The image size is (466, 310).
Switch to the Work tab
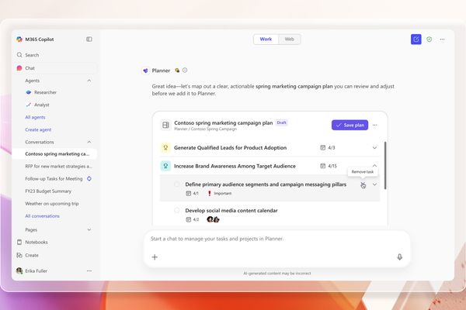tap(266, 40)
